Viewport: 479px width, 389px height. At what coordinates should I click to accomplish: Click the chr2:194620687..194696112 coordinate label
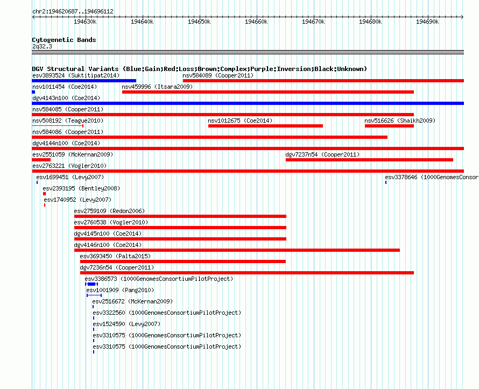pyautogui.click(x=73, y=12)
